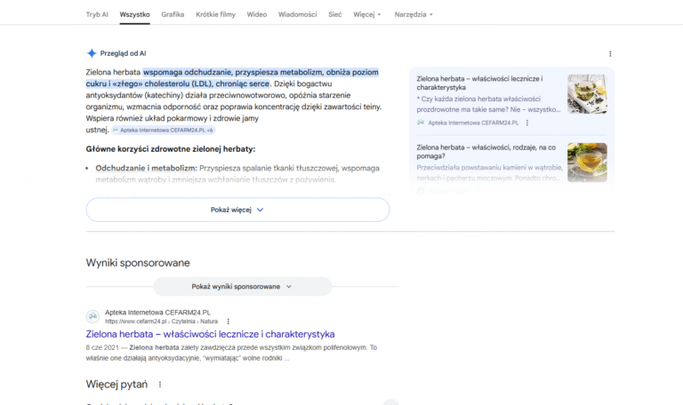Click the tea with herbs thumbnail in first source card
The image size is (683, 405).
[587, 93]
